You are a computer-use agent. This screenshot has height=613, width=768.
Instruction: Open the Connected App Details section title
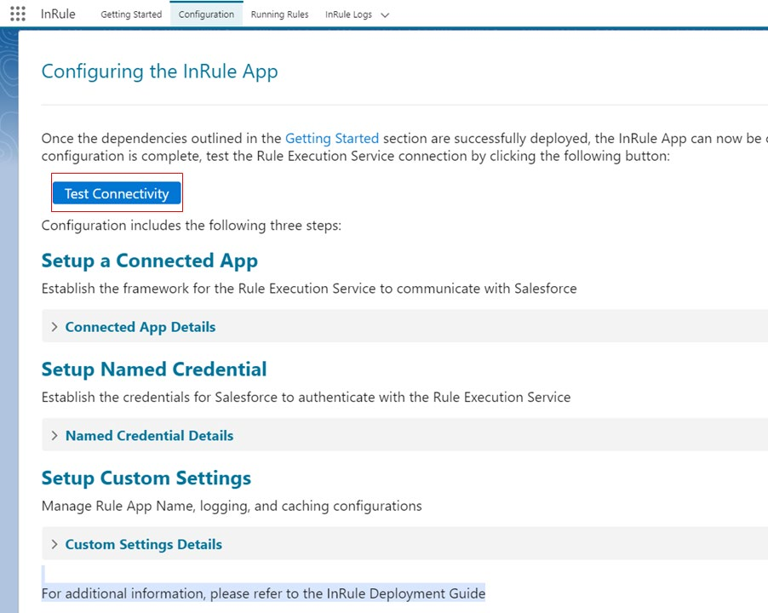click(x=140, y=327)
